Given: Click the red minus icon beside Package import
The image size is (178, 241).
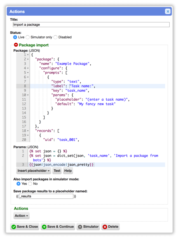Looking at the screenshot, I should tap(16, 45).
